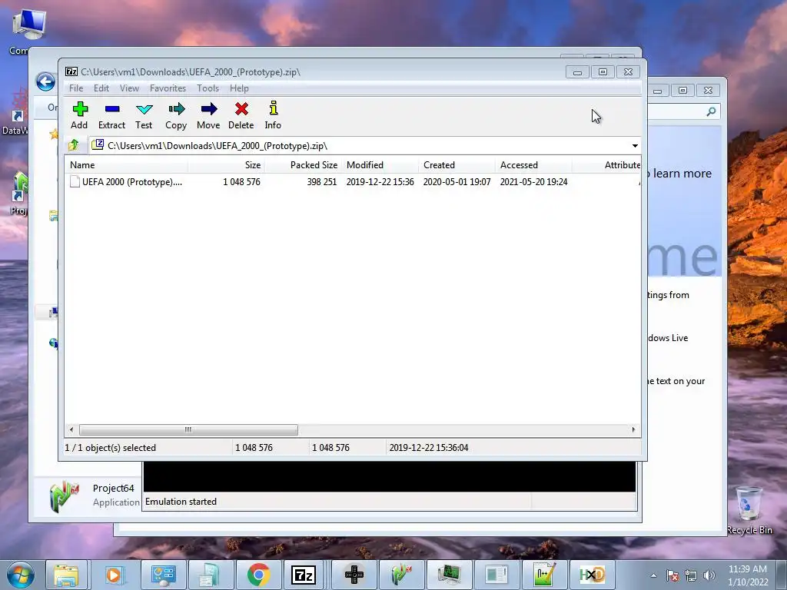The image size is (787, 590).
Task: Open the Help menu
Action: click(x=240, y=88)
